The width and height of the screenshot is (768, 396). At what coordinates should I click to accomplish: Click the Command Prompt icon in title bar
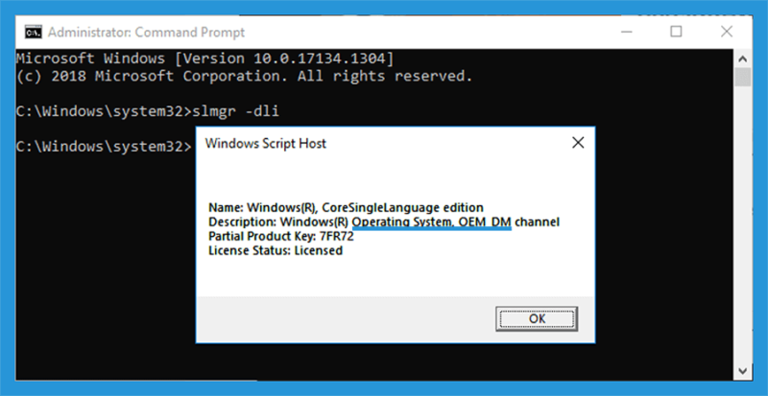pos(34,33)
